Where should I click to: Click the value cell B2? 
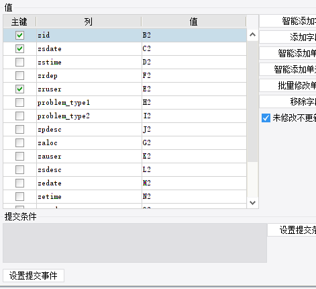point(194,35)
